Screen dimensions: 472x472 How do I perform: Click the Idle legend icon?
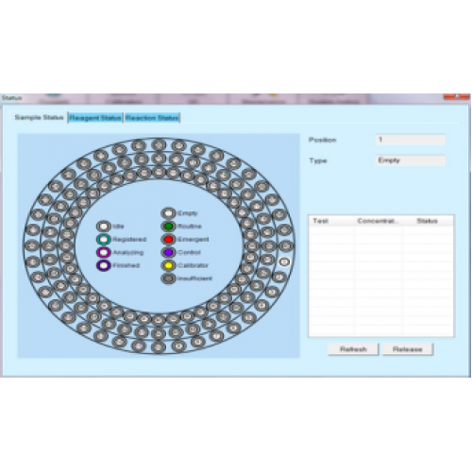[x=104, y=227]
